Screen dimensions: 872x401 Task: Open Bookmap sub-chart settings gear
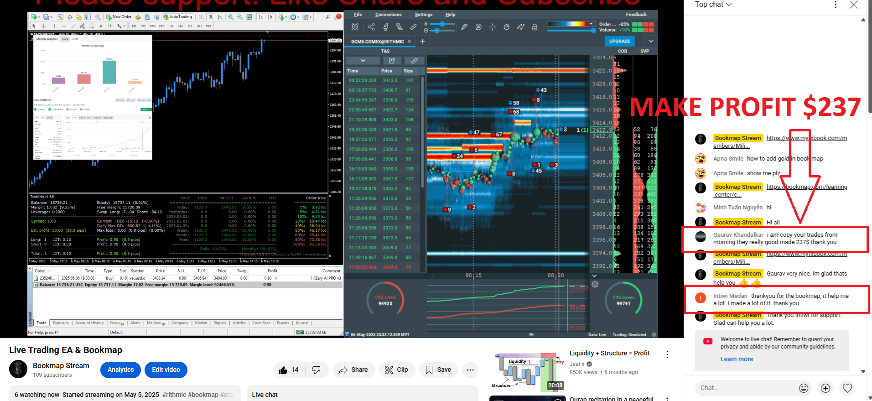(x=595, y=284)
